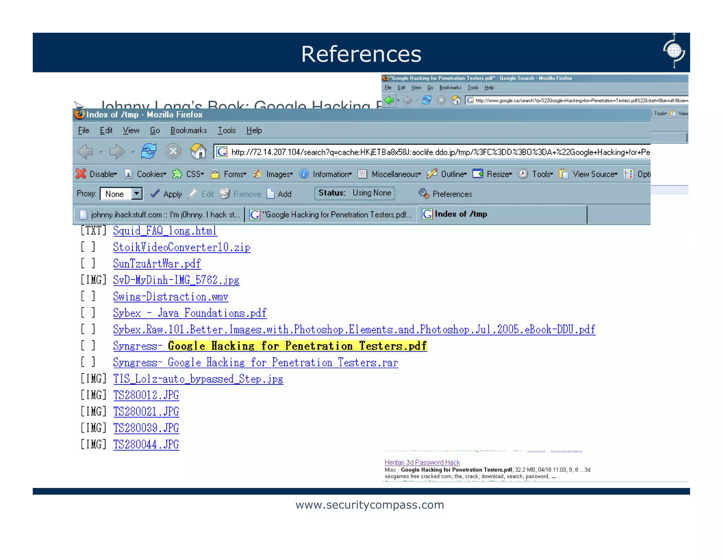Open Miscellaneous developer toolbar menu
This screenshot has width=723, height=559.
389,174
